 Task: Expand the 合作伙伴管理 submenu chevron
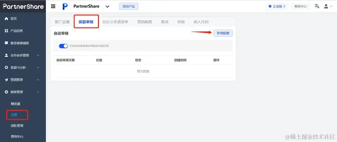click(x=38, y=56)
